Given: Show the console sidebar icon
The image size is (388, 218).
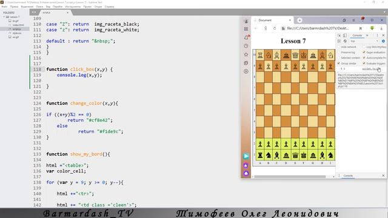Looking at the screenshot, I should click(x=339, y=41).
